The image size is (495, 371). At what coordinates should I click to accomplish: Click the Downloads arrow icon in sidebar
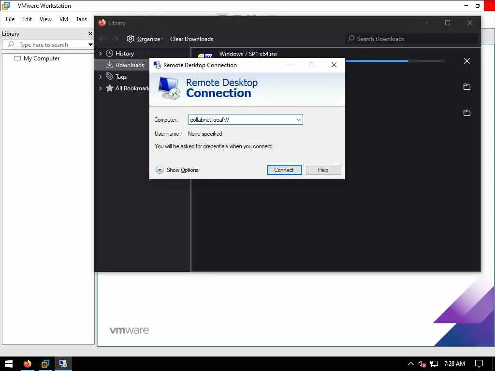(x=110, y=65)
